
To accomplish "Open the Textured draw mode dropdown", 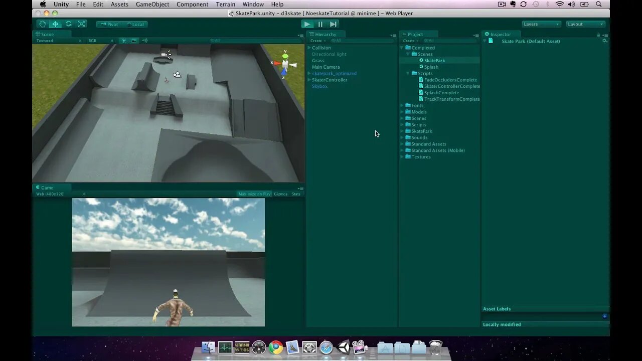I will (x=59, y=41).
